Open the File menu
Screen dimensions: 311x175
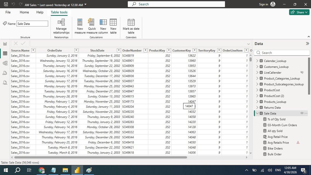8,12
